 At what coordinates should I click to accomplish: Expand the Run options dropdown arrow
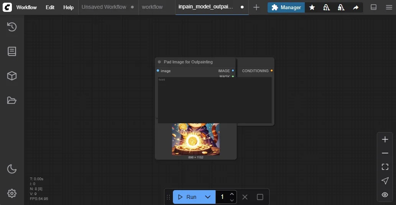point(208,197)
